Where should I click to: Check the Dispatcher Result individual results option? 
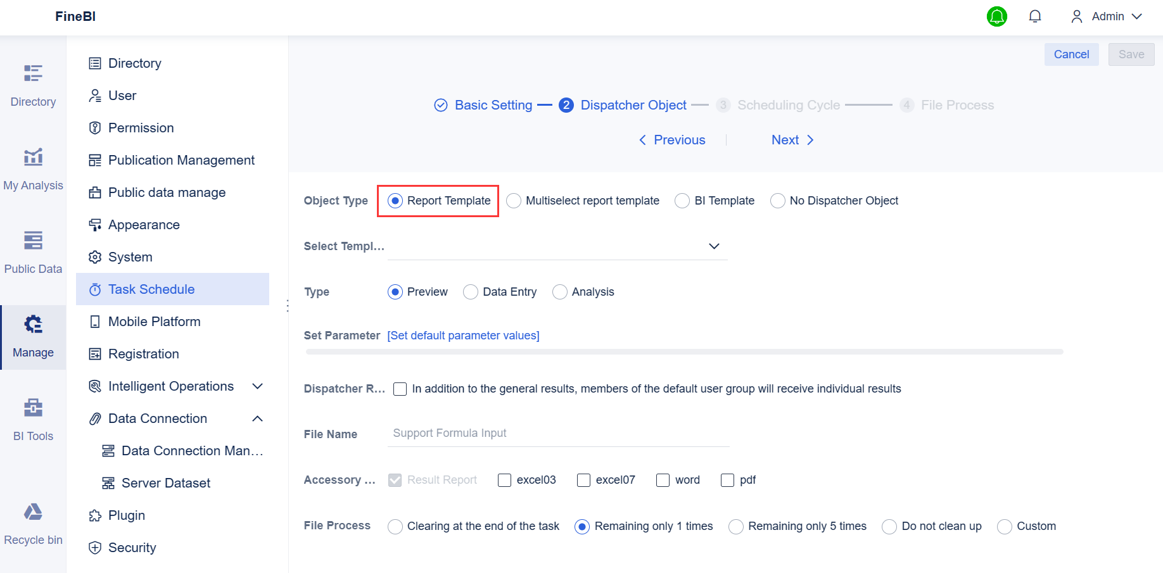400,389
